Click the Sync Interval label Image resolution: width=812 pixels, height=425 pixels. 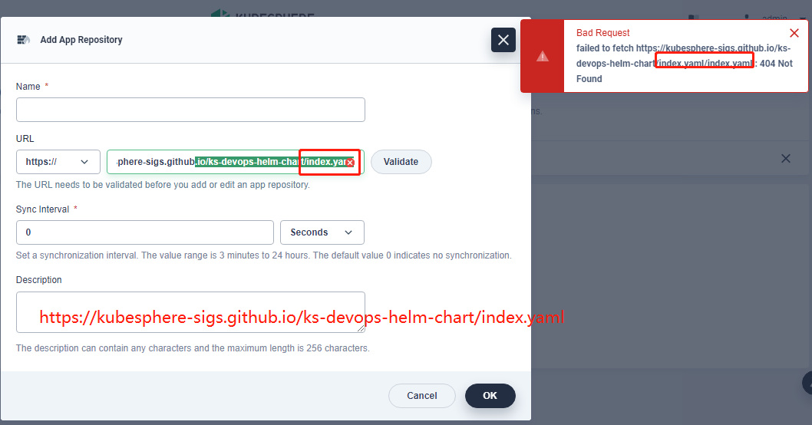(x=42, y=209)
